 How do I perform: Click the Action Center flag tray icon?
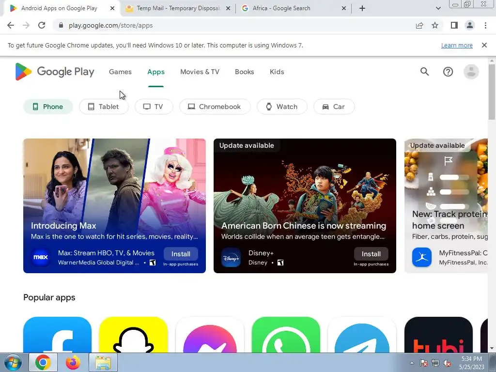[x=423, y=363]
